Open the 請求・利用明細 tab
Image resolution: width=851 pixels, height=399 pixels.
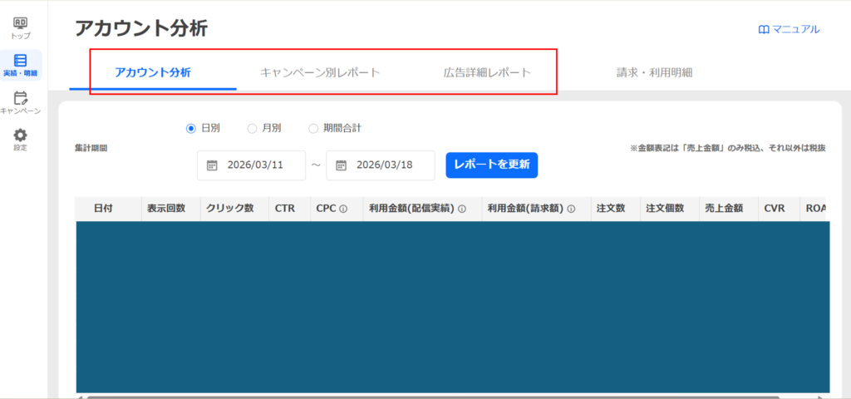click(654, 72)
